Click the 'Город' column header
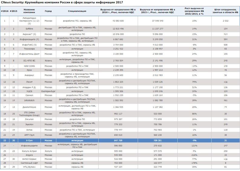This screenshot has height=171, width=240. click(48, 11)
